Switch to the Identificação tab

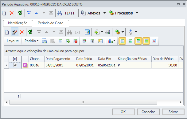[18, 23]
